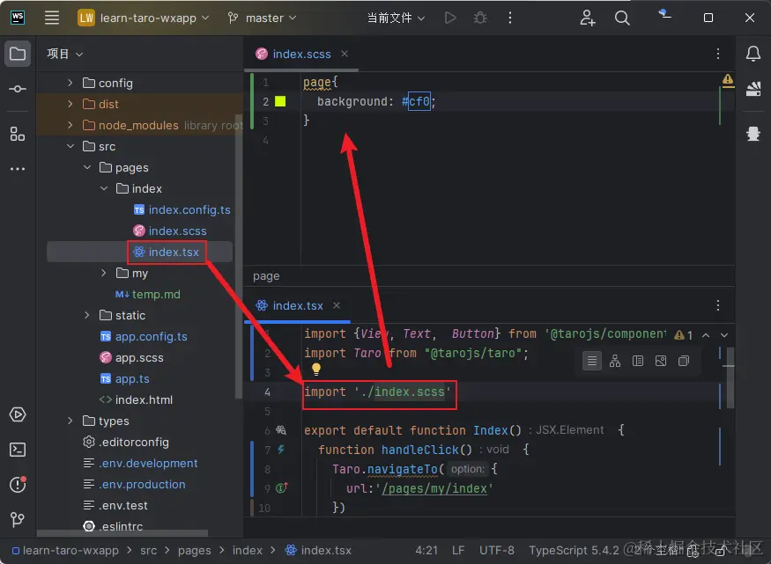Expand the dist folder
Screen dimensions: 771x564
point(70,104)
